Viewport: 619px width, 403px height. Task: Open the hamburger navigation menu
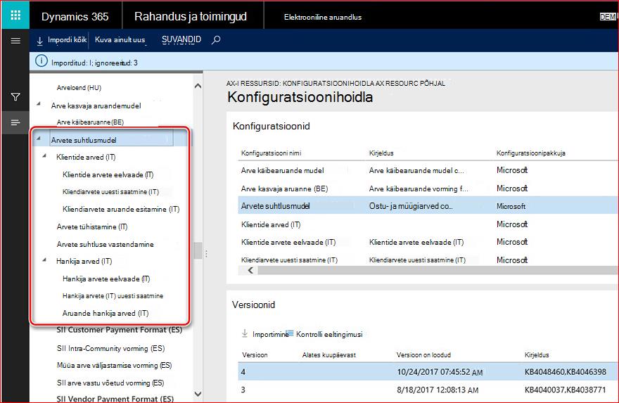(x=15, y=41)
